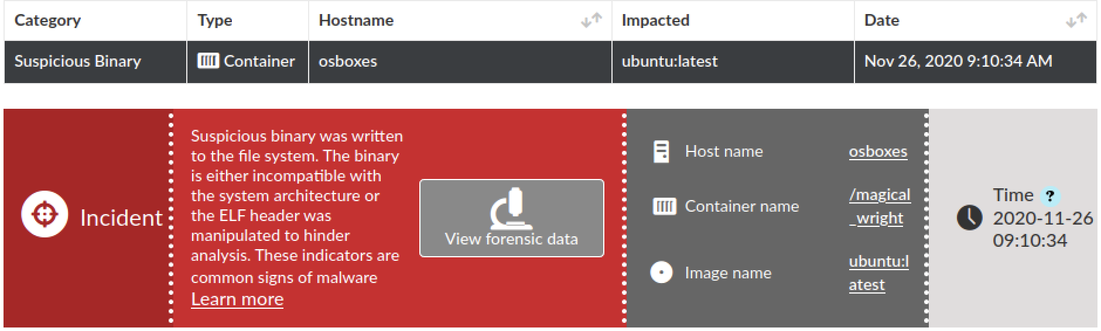
Task: Sort table by Hostname column arrows
Action: coord(591,20)
